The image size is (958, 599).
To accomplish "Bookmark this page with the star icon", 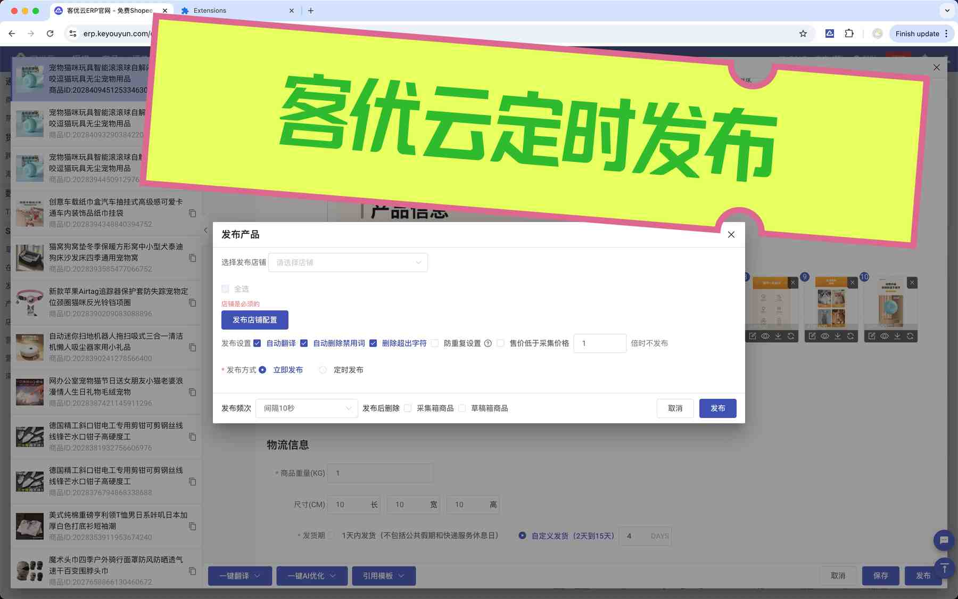I will 803,34.
